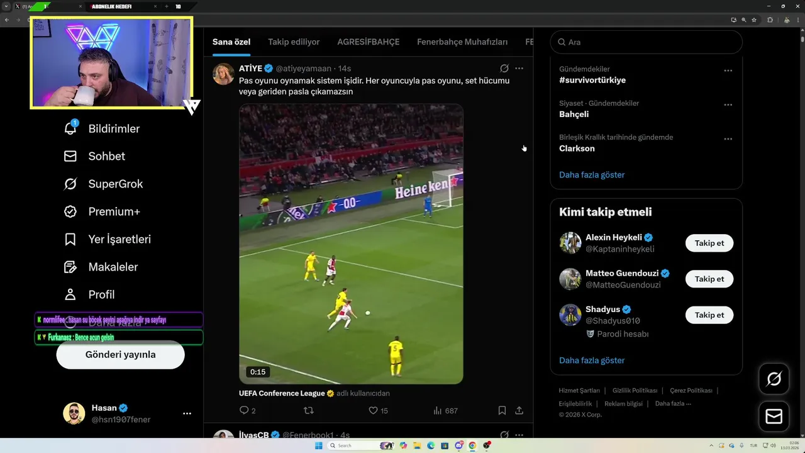Open Premium+ badge icon

70,211
